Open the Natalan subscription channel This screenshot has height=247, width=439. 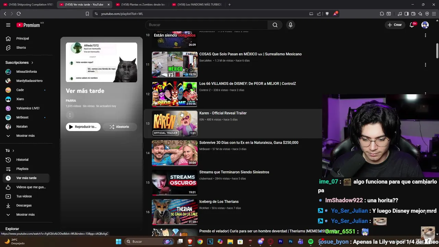pos(27,127)
